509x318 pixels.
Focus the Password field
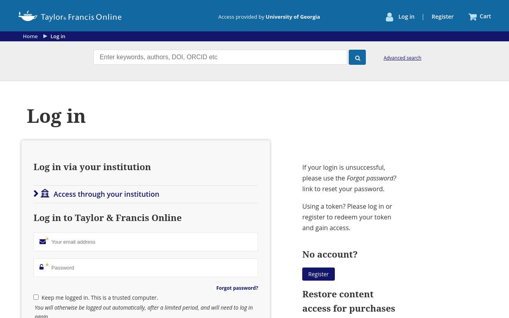coord(146,268)
